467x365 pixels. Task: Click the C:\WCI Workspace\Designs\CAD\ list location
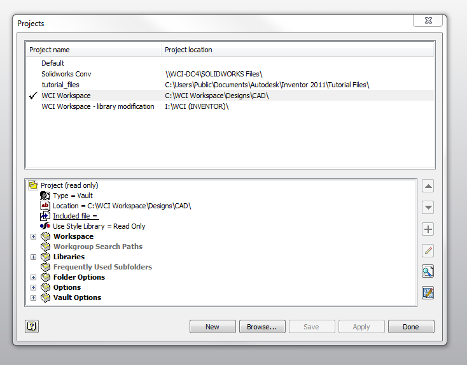217,96
